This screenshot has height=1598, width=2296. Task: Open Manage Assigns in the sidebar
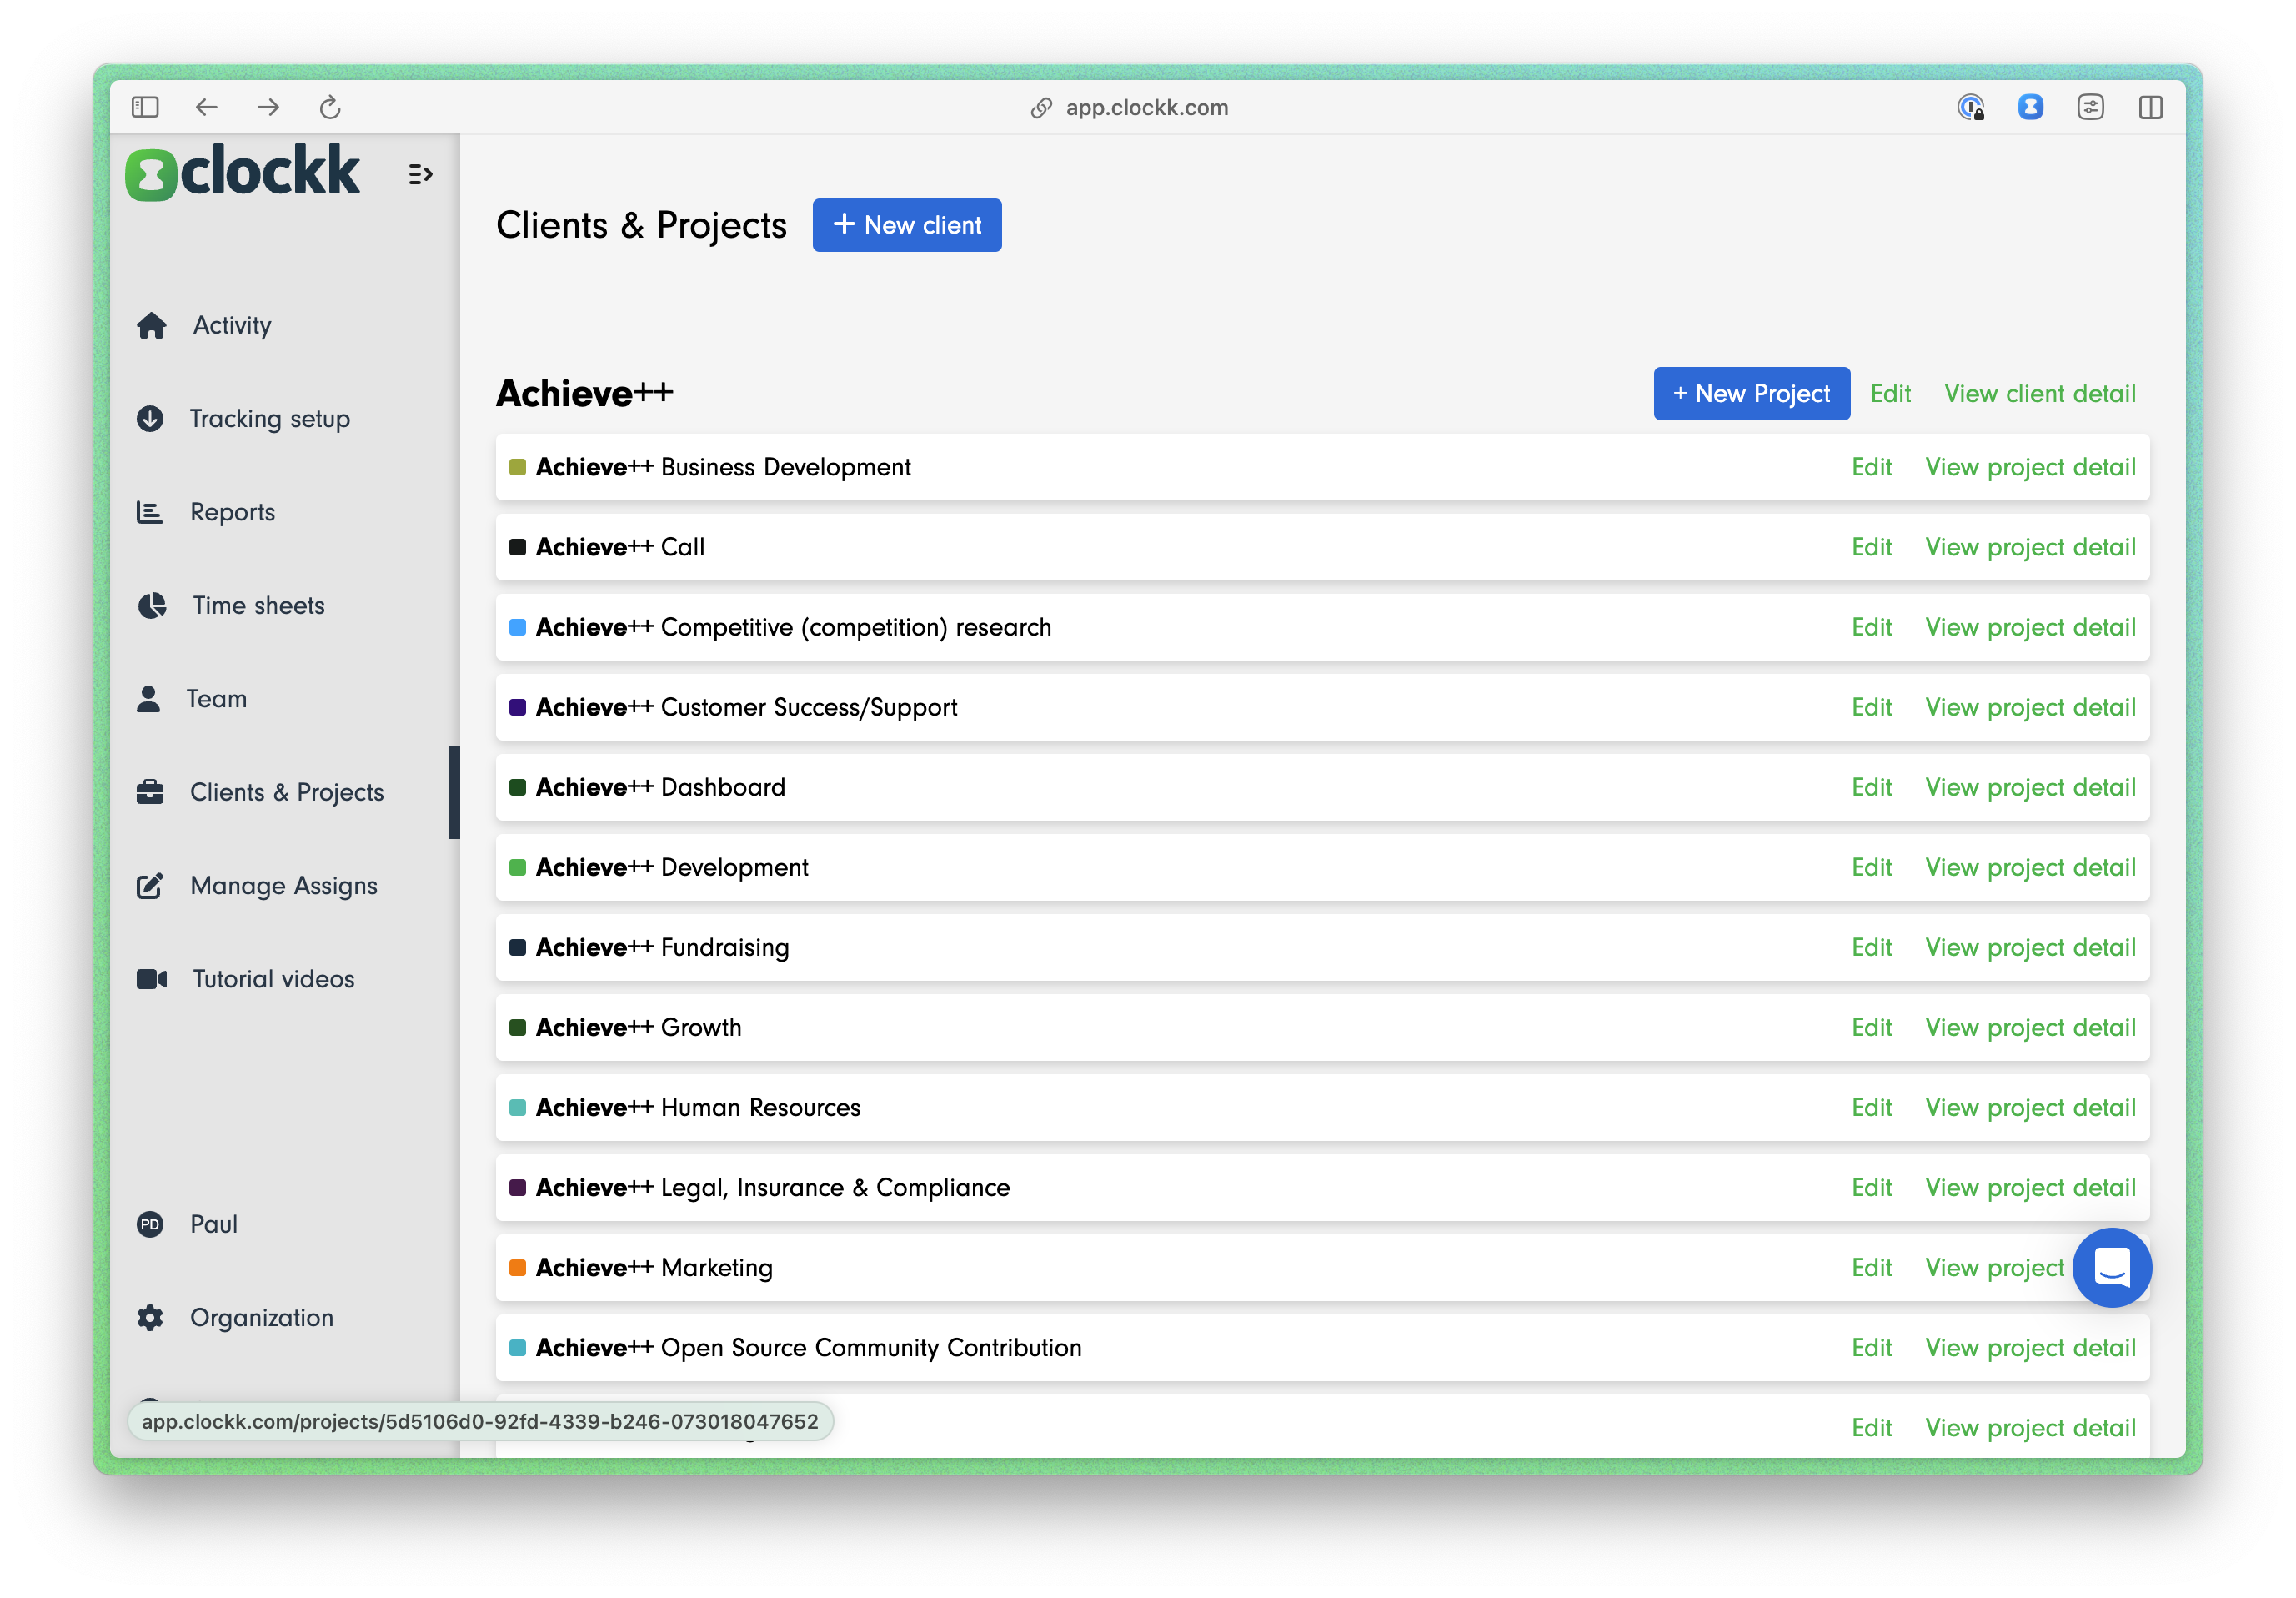[284, 886]
